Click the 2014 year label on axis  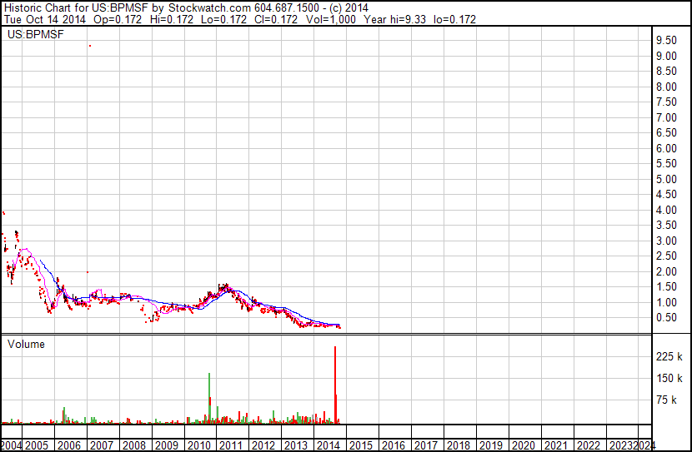click(328, 445)
